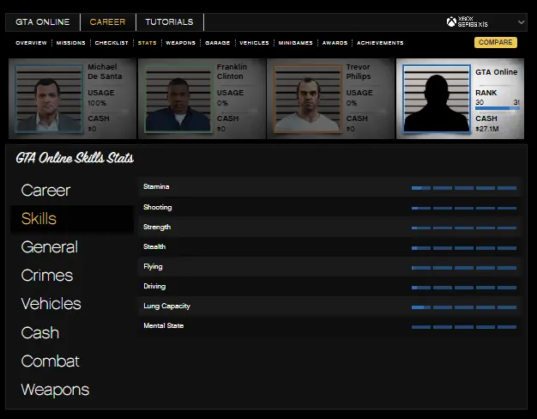Open the Minigames sub-navigation item
Viewport: 537px width, 419px height.
pos(295,43)
